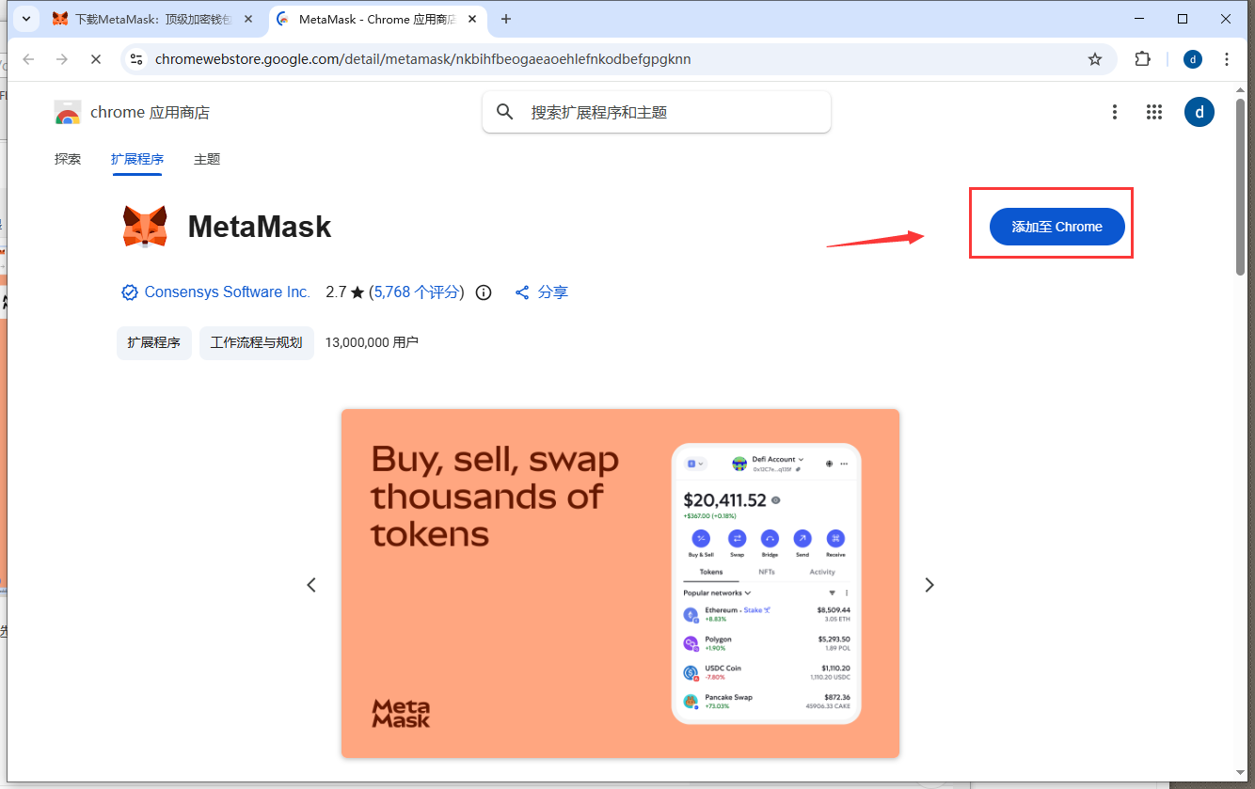The width and height of the screenshot is (1255, 789).
Task: Go back to the previous page
Action: pyautogui.click(x=28, y=59)
